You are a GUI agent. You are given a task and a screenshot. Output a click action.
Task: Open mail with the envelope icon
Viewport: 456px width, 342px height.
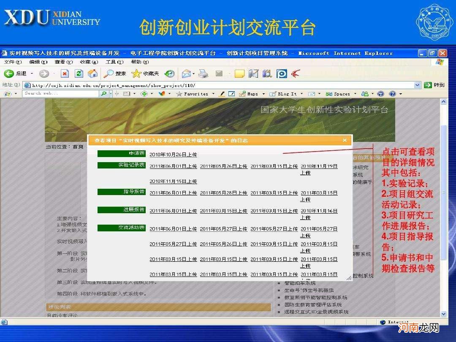(x=186, y=73)
